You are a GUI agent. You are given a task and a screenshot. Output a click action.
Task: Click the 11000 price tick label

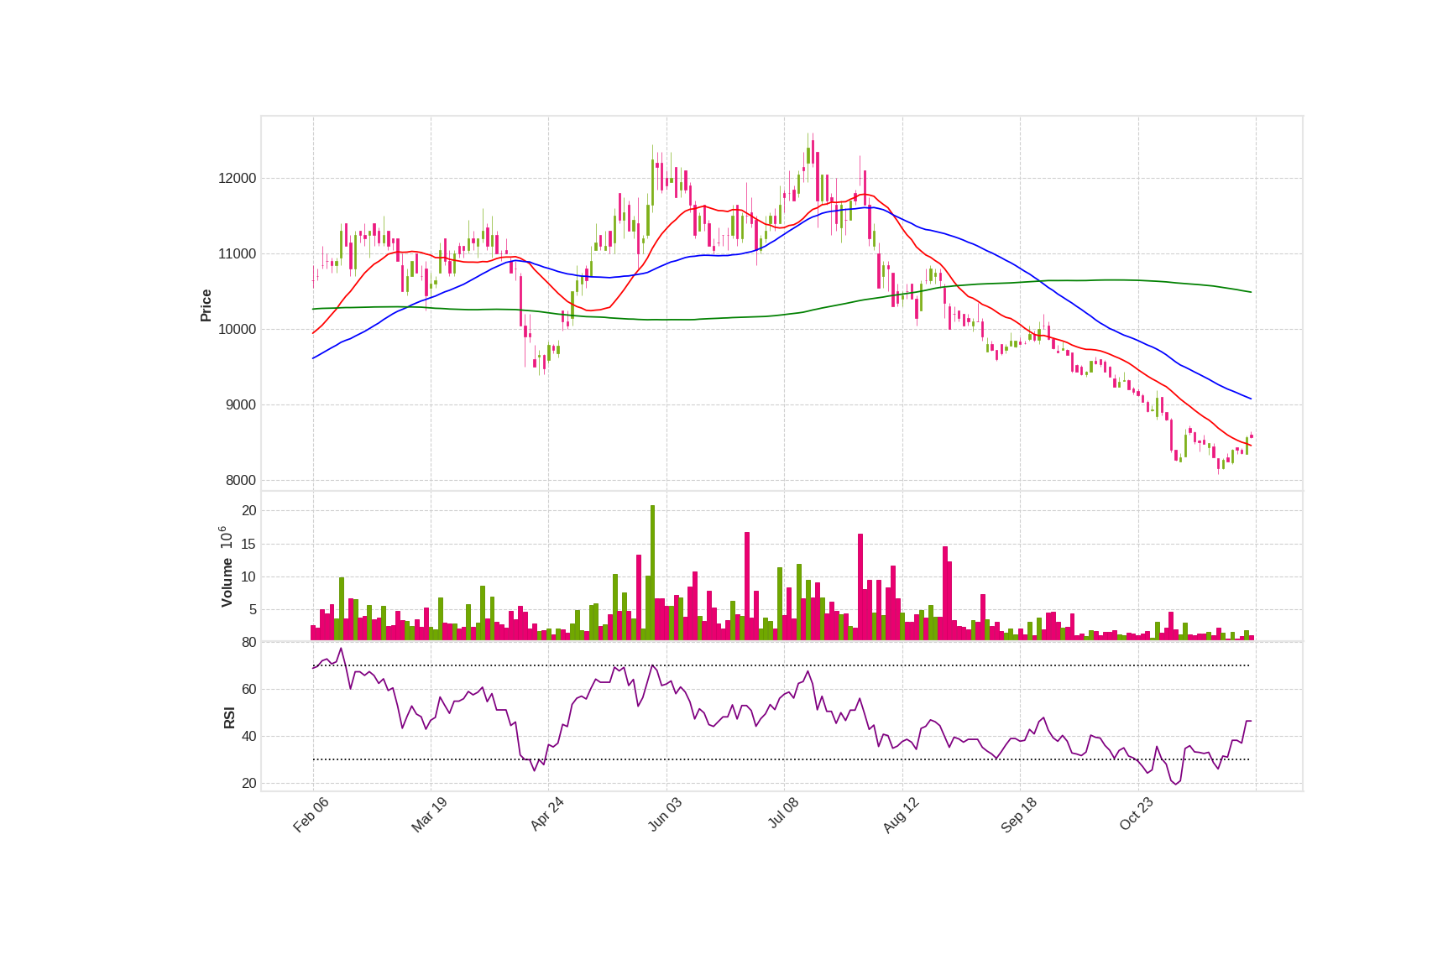click(237, 253)
